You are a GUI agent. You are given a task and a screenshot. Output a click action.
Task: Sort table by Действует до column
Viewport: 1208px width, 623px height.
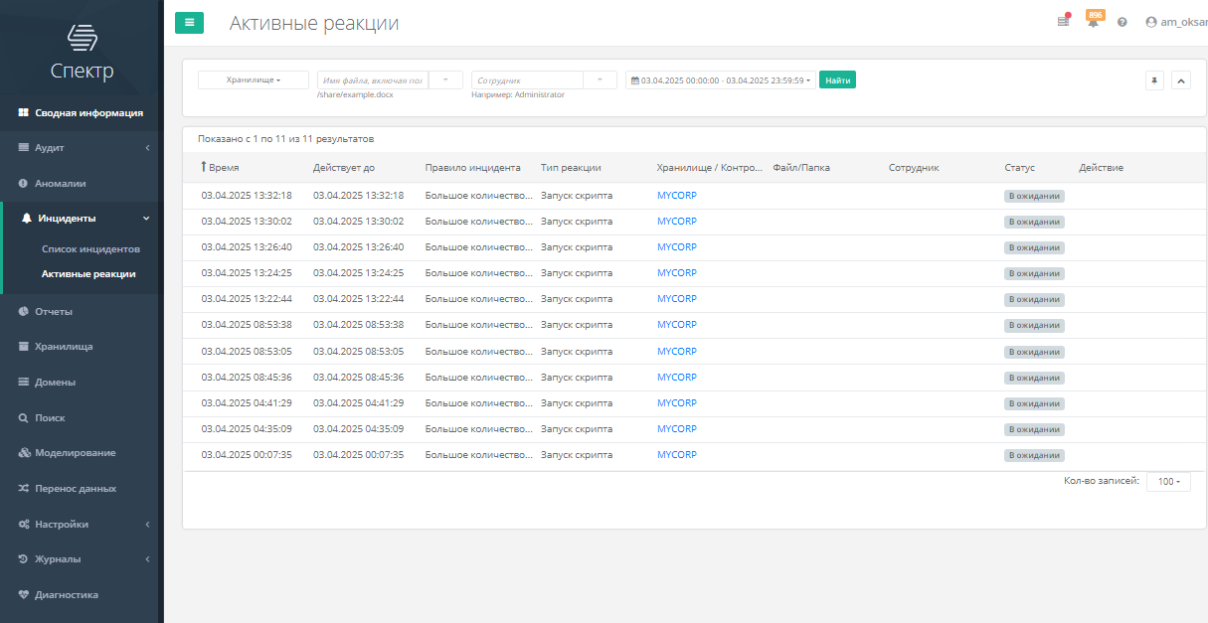(344, 168)
